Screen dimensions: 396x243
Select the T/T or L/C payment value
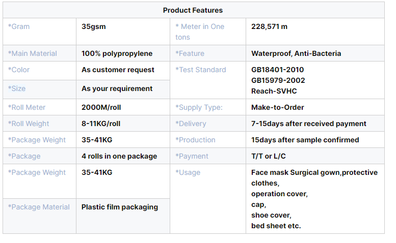click(x=269, y=156)
